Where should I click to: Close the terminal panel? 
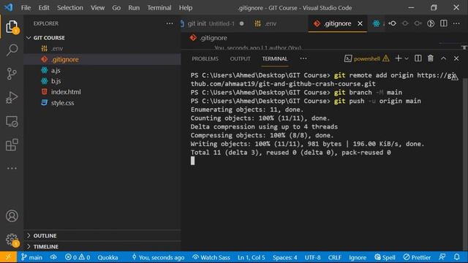point(456,58)
